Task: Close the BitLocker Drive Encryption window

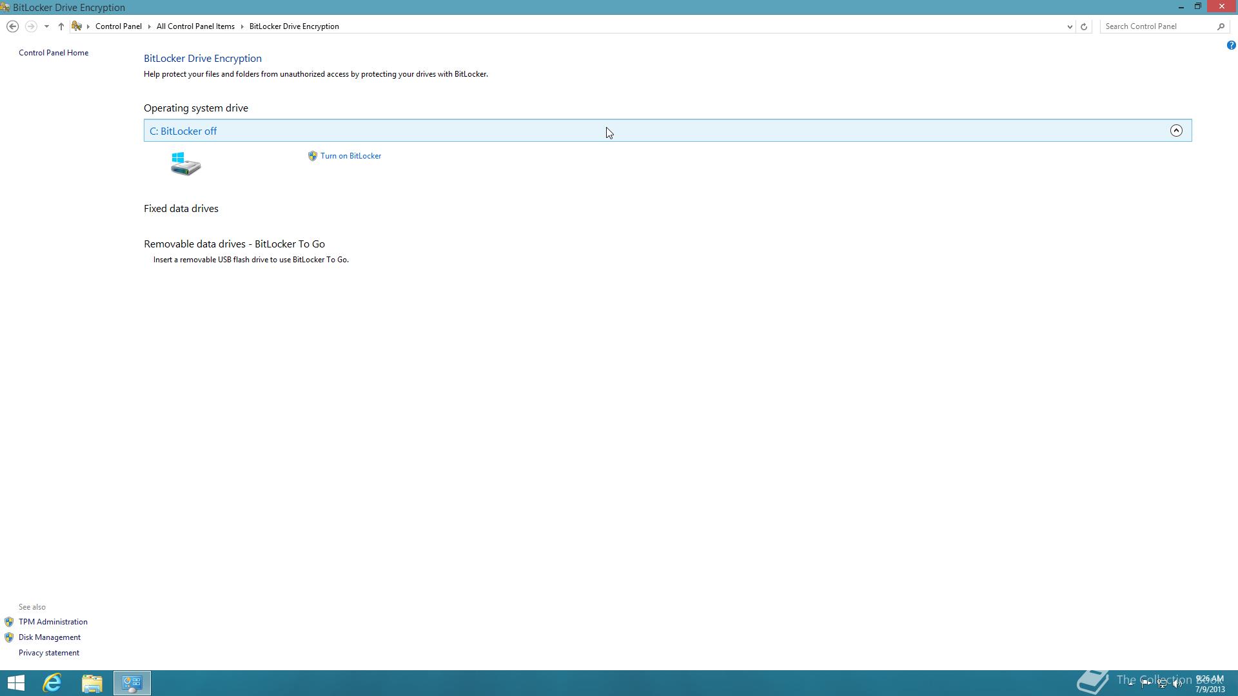Action: pyautogui.click(x=1221, y=6)
